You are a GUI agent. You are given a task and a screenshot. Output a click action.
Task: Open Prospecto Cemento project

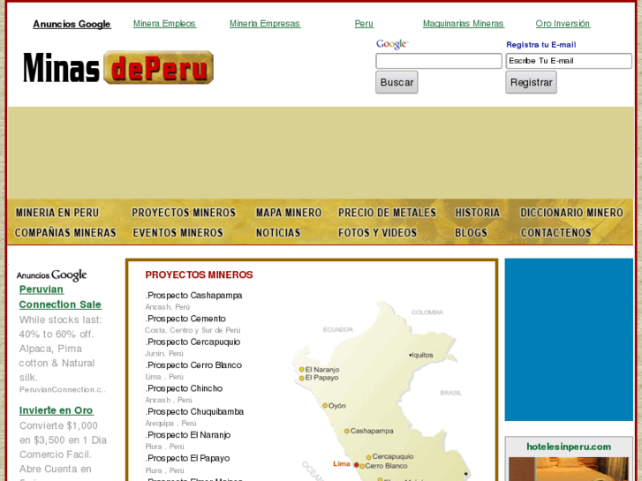(x=185, y=319)
